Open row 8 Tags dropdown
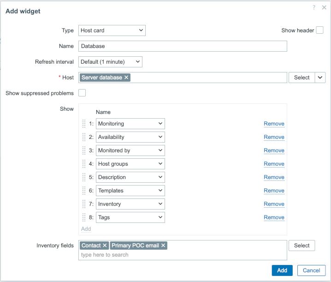The image size is (331, 282). pyautogui.click(x=130, y=217)
